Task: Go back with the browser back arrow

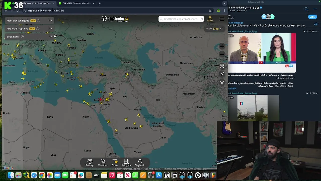Action: click(x=6, y=11)
